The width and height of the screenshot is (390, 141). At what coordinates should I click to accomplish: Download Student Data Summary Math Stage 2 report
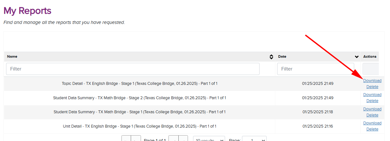372,95
